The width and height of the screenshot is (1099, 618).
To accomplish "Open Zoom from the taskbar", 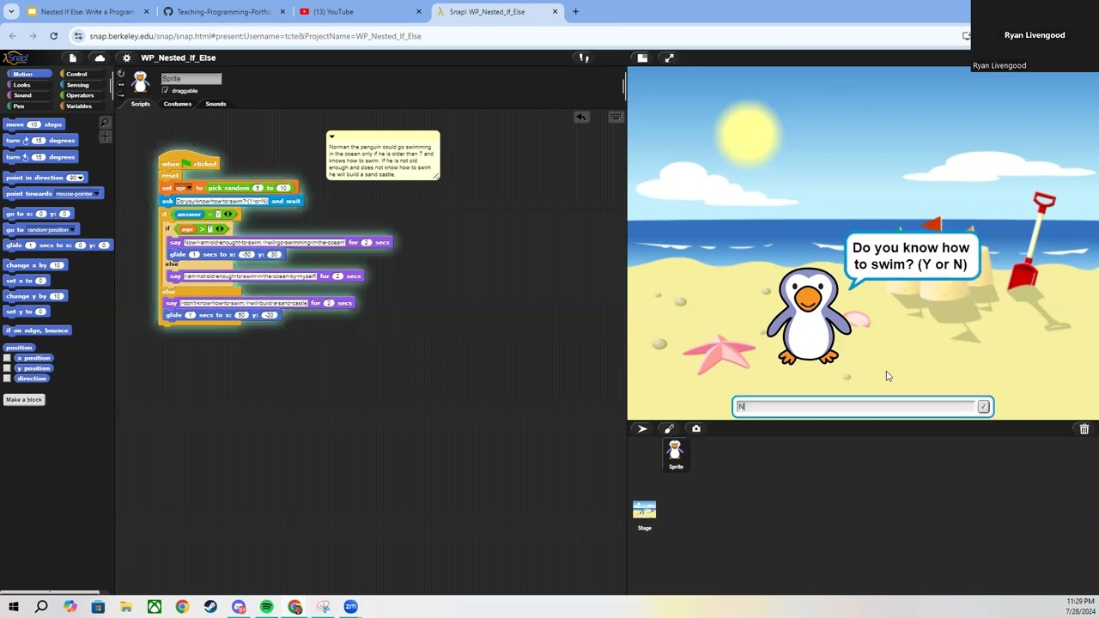I will (x=350, y=607).
